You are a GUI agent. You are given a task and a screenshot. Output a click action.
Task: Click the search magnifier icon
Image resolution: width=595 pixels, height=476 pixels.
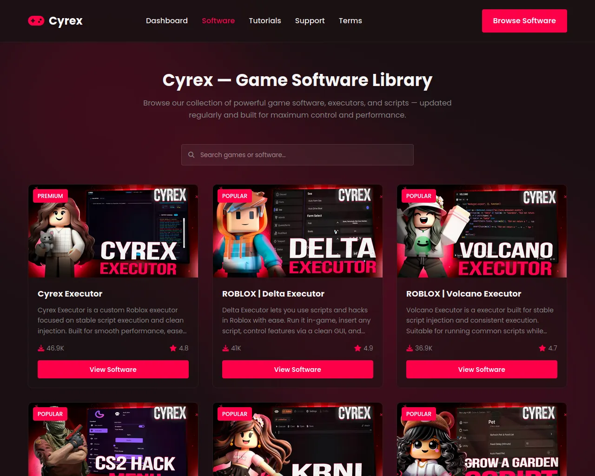tap(191, 155)
